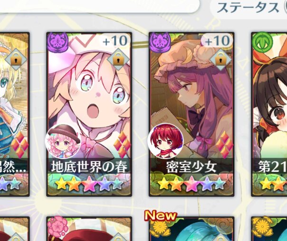The width and height of the screenshot is (287, 241).
Task: Click +10 badge on 地底世界の春 card
Action: pyautogui.click(x=115, y=41)
